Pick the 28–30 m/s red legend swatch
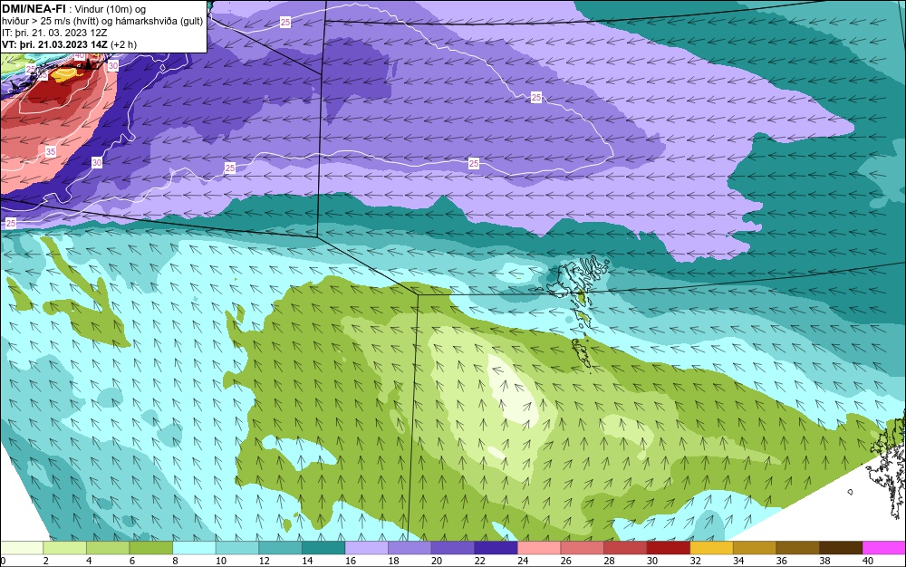 pos(624,548)
